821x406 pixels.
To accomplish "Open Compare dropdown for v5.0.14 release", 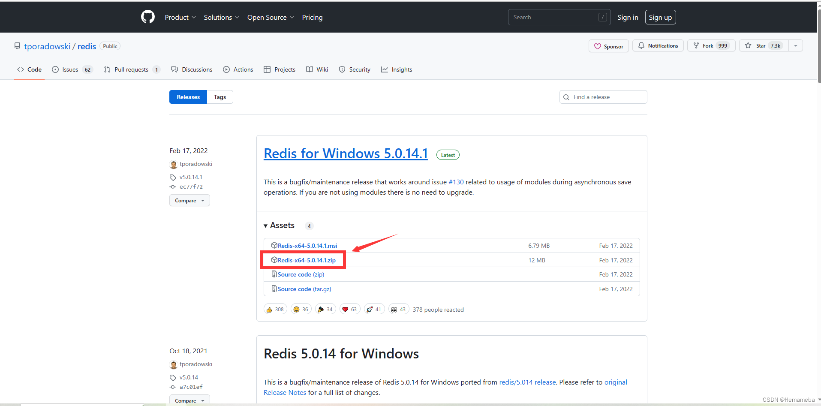I will tap(189, 400).
